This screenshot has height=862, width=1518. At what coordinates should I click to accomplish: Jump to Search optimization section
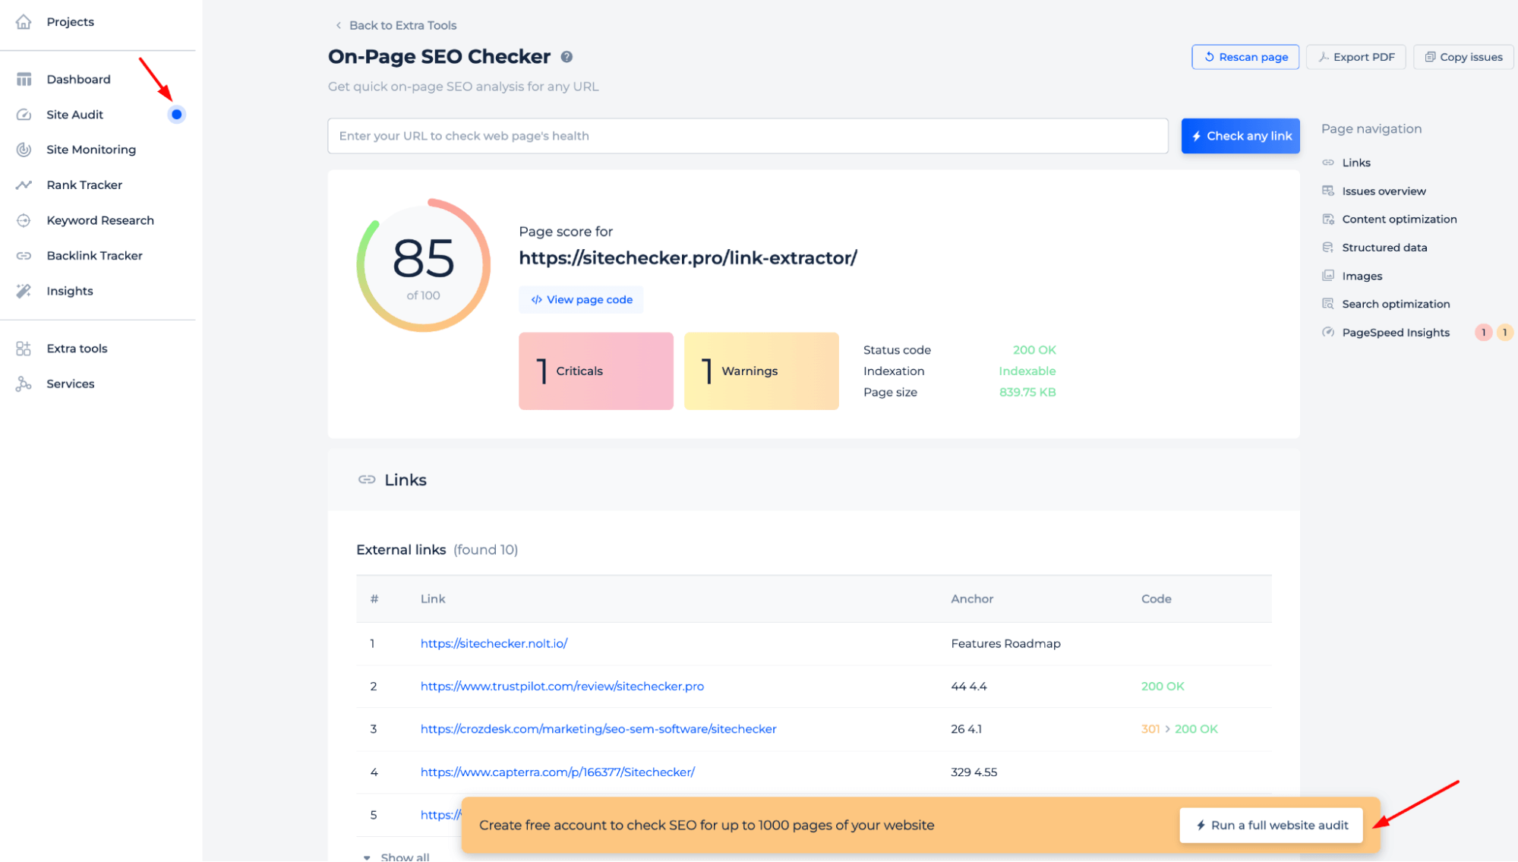coord(1396,304)
